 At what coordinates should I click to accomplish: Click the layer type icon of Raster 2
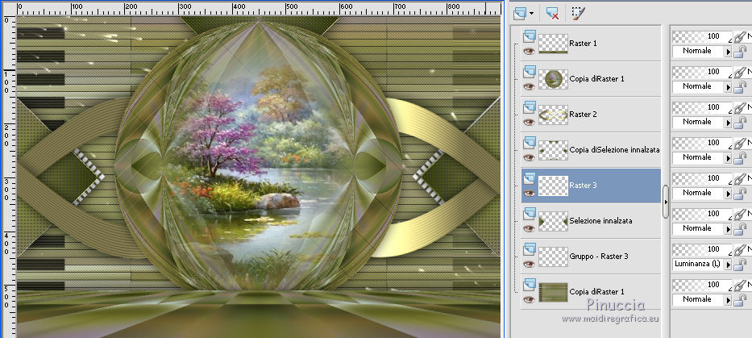529,106
